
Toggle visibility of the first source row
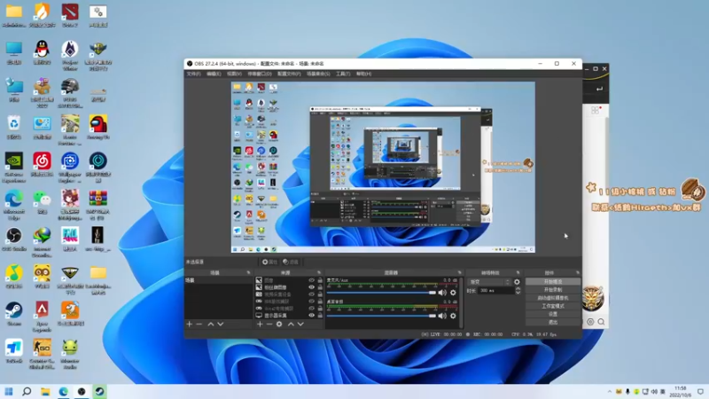point(312,280)
